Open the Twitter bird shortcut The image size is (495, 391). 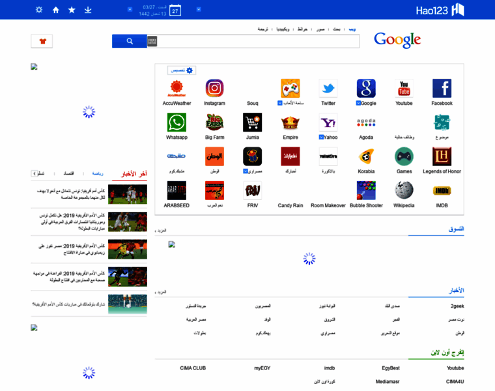328,88
